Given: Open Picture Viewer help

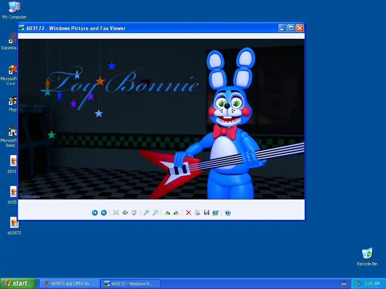Looking at the screenshot, I should 228,213.
